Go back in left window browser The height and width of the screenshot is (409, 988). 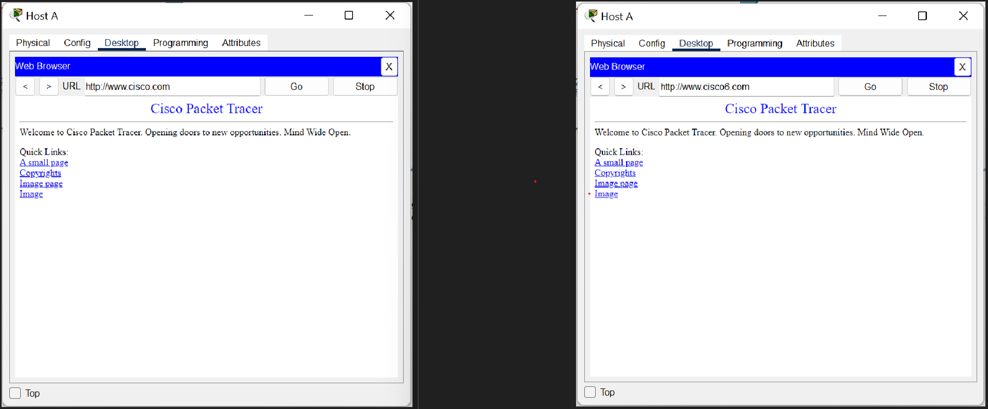pyautogui.click(x=25, y=86)
